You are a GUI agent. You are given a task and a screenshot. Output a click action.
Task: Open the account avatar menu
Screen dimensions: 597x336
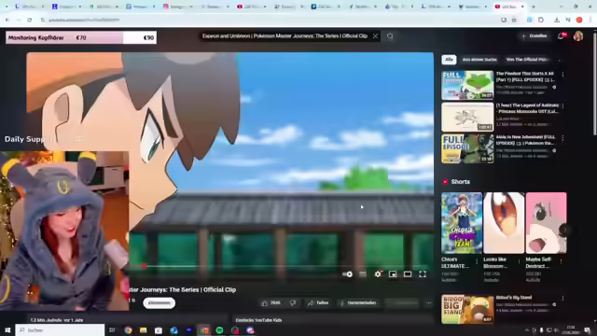pyautogui.click(x=578, y=36)
